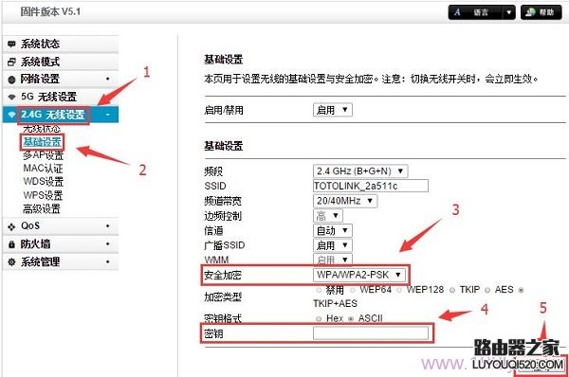Click the language 'A' icon
Screen dimensions: 569x377
click(457, 12)
